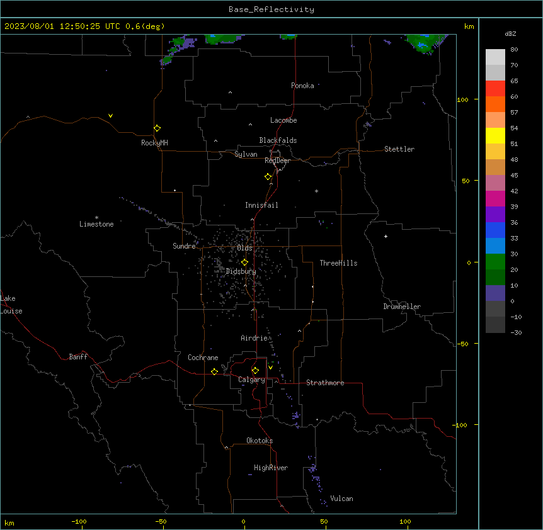The width and height of the screenshot is (543, 530).
Task: Click the red 65 dBZ legend swatch
Action: tap(495, 89)
